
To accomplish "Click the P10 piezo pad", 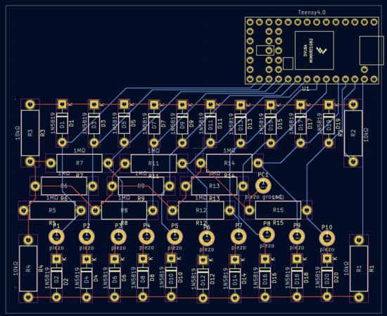I will pyautogui.click(x=326, y=239).
